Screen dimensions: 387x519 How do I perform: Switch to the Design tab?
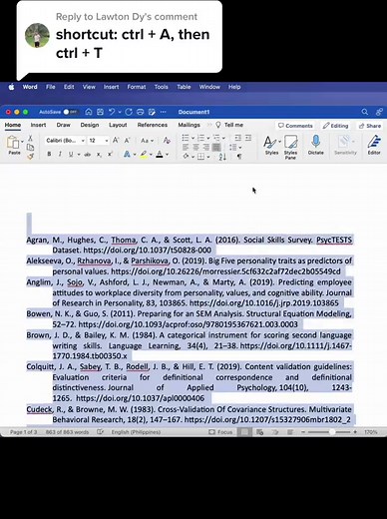[x=90, y=125]
